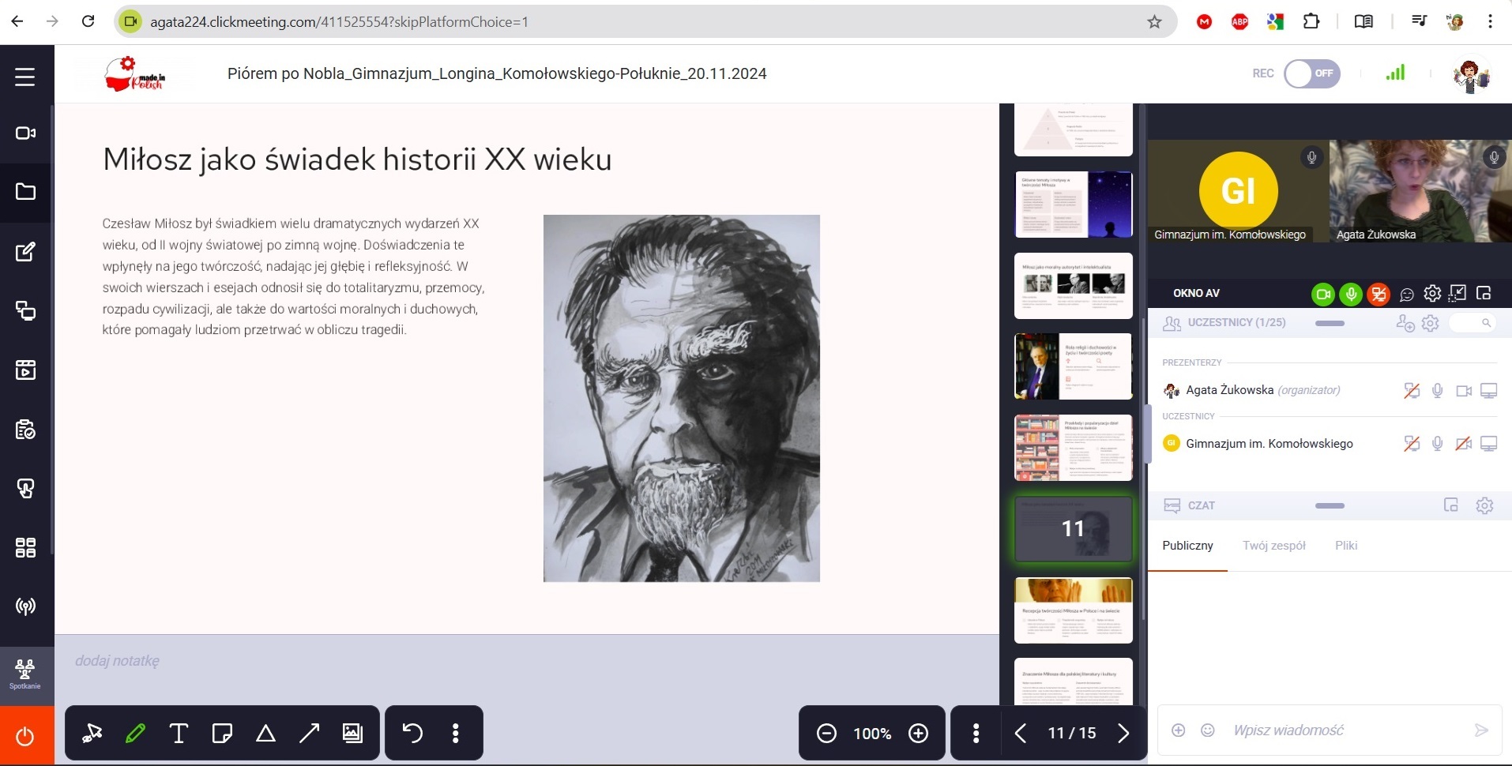The width and height of the screenshot is (1512, 766).
Task: Collapse the Czat panel handle
Action: point(1330,505)
